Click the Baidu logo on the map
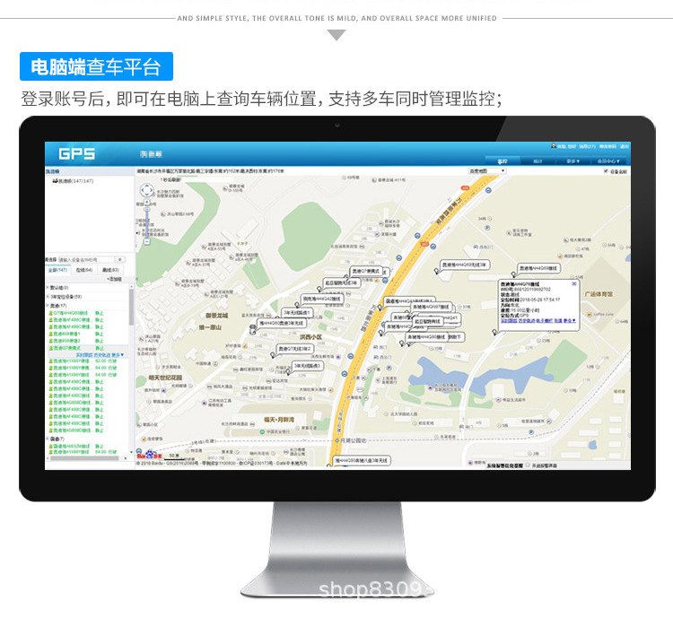673x617 pixels. click(x=148, y=454)
